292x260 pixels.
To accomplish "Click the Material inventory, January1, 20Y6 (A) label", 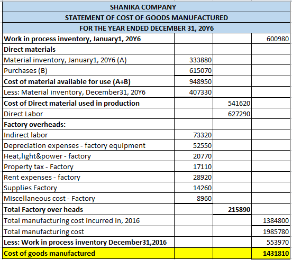I will click(x=65, y=60).
